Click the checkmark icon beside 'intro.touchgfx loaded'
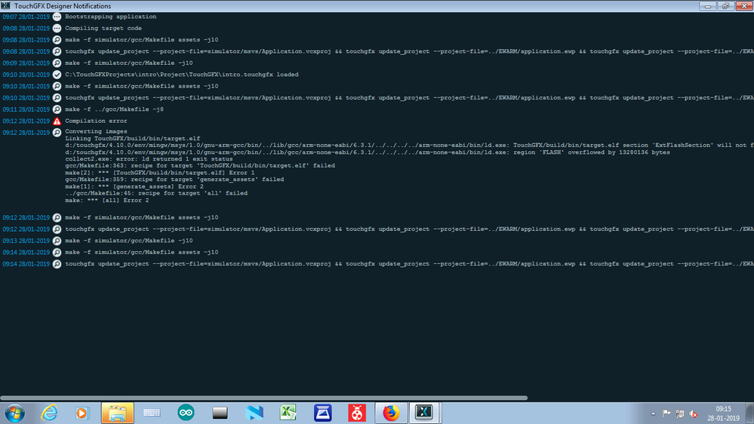Image resolution: width=754 pixels, height=424 pixels. point(57,75)
